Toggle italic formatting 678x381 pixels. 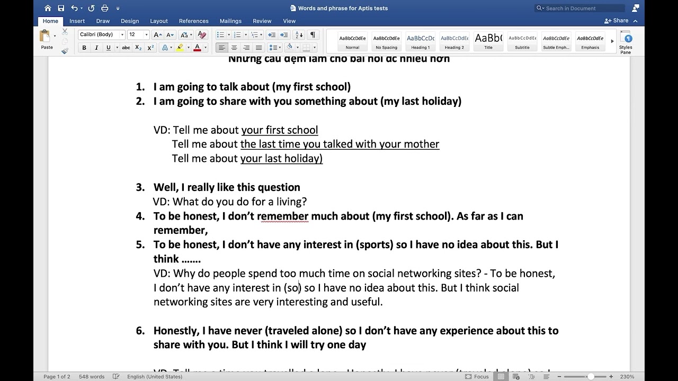96,48
